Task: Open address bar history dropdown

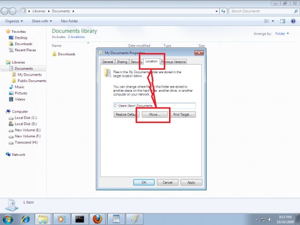Action: (x=216, y=12)
